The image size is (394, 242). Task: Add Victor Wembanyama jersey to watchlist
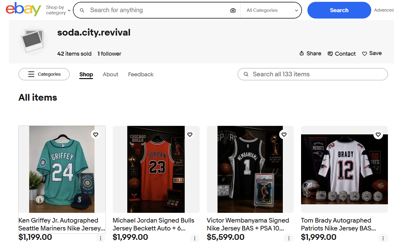[284, 134]
